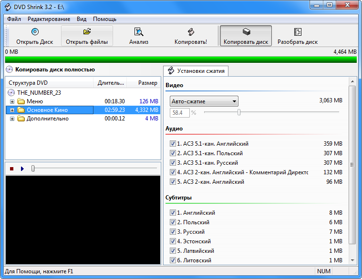362x279 pixels.
Task: Click the Открыть Диск toolbar icon
Action: [x=35, y=31]
